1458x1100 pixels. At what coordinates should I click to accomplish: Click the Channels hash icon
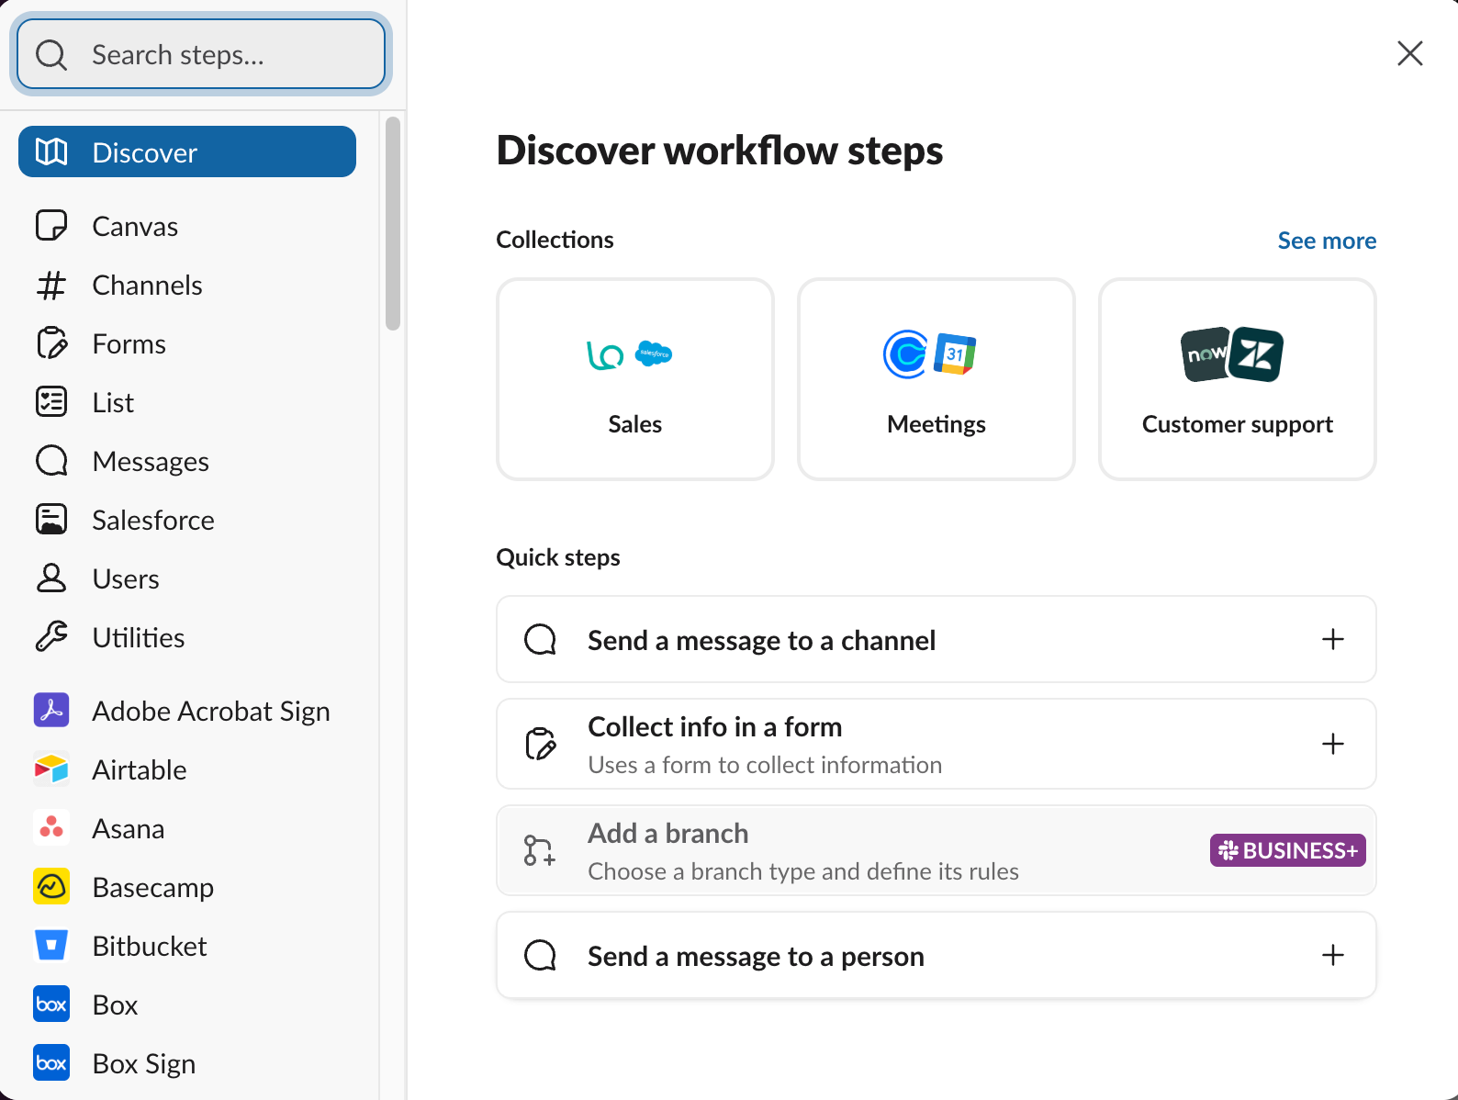click(x=51, y=285)
